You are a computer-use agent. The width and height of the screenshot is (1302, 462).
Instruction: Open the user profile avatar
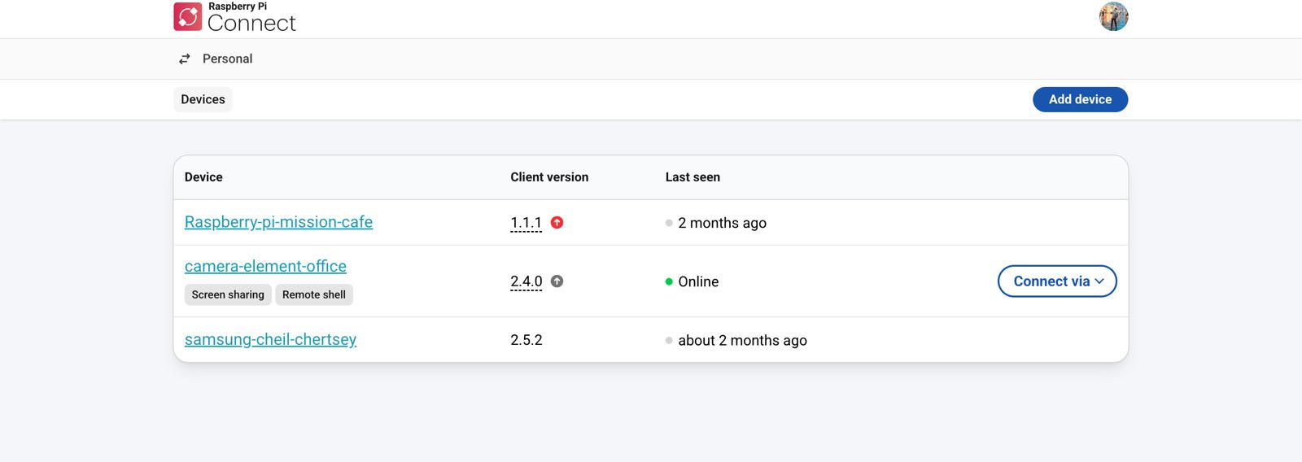pos(1113,16)
